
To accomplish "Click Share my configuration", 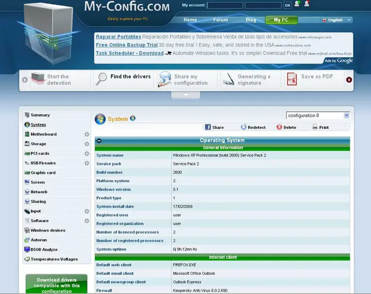I will pos(187,79).
